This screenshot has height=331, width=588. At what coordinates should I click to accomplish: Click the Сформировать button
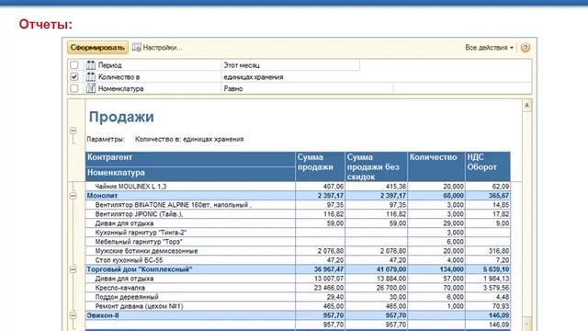point(97,48)
